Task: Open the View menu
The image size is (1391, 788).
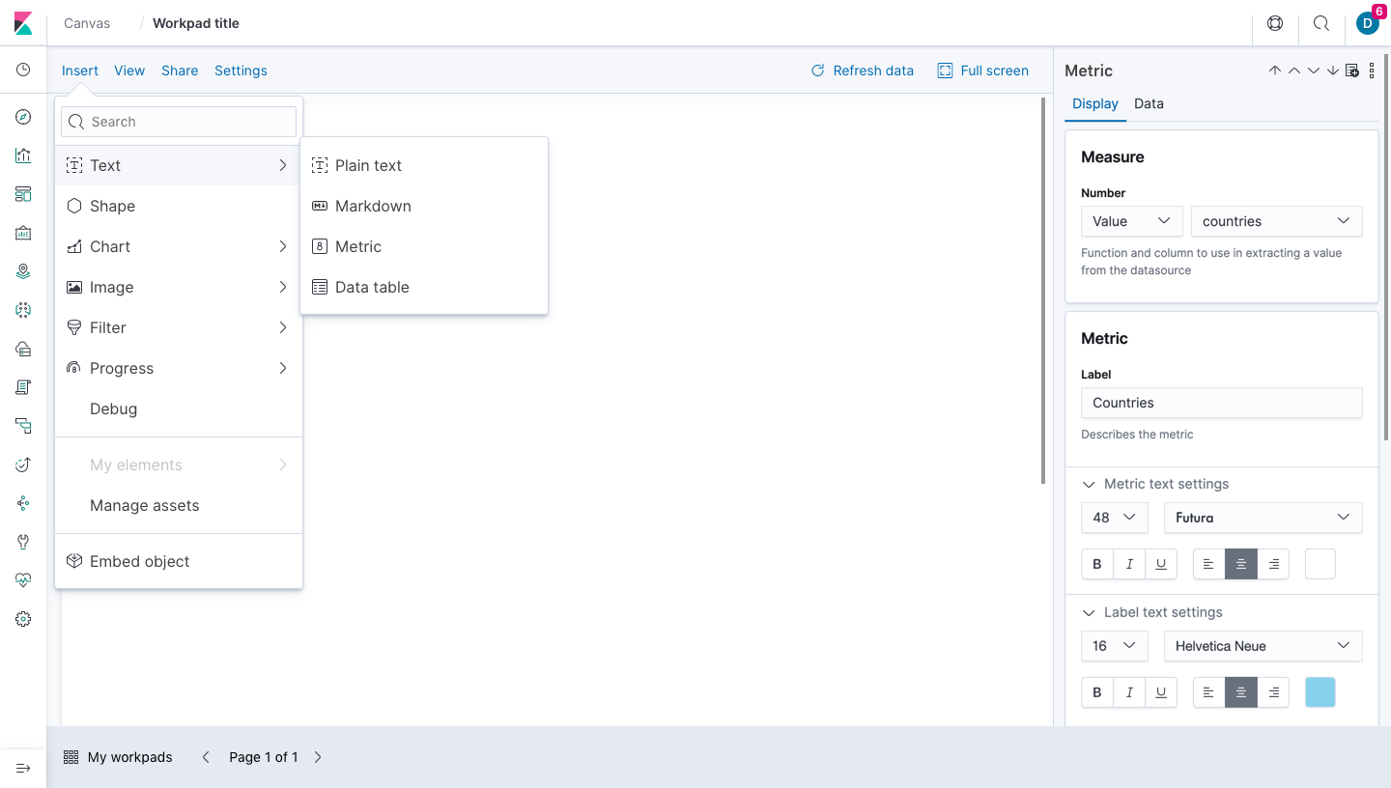Action: coord(129,70)
